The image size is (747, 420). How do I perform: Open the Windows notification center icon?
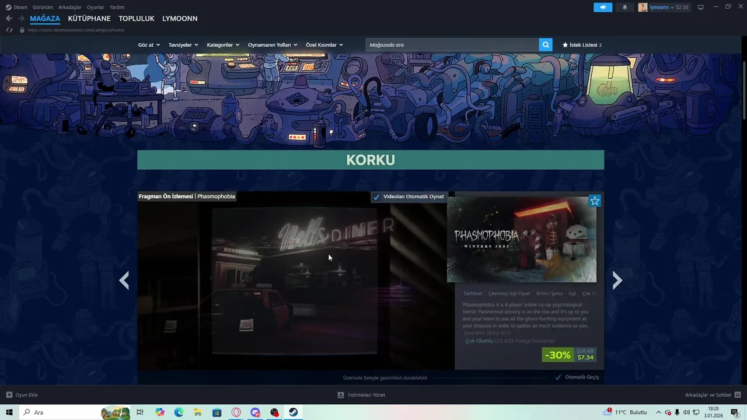tap(735, 412)
